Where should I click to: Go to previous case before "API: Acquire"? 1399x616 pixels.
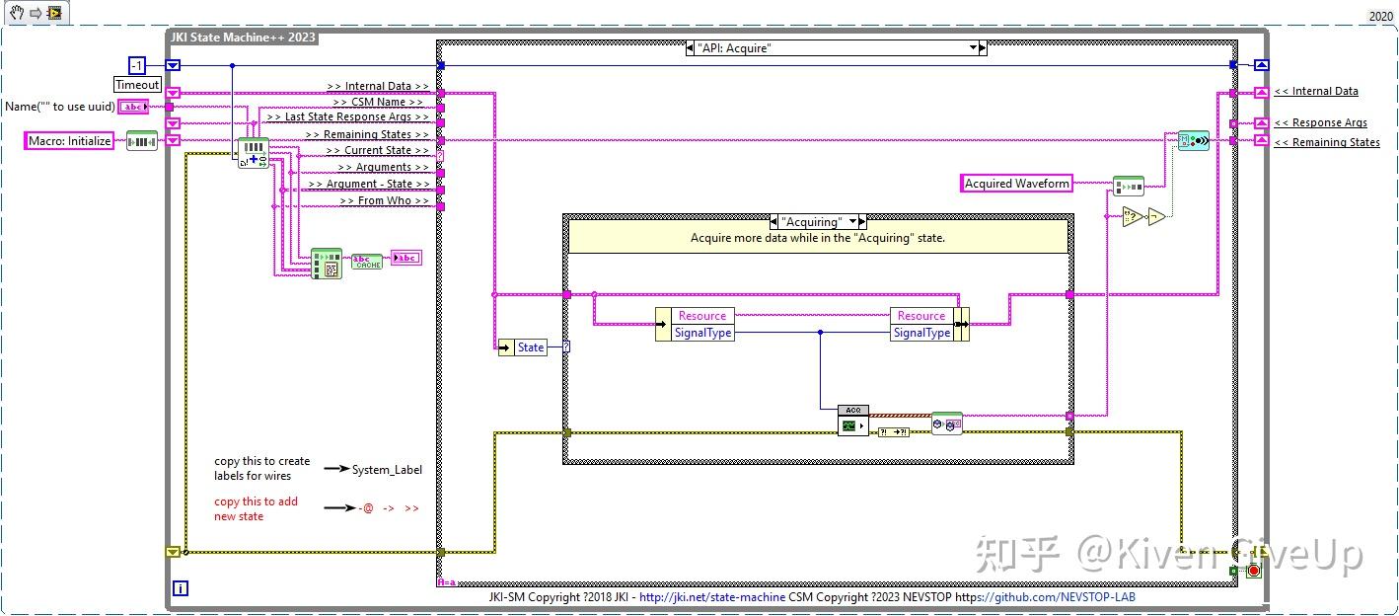click(690, 47)
